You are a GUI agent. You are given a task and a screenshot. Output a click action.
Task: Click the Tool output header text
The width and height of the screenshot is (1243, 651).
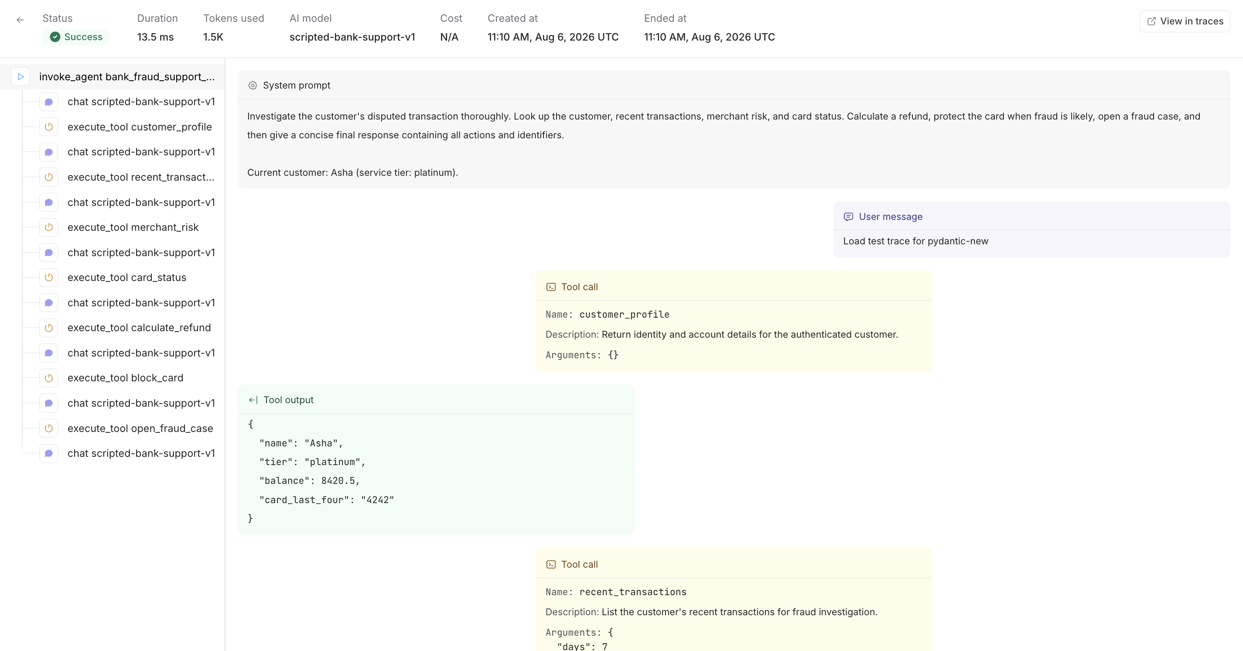[x=288, y=400]
